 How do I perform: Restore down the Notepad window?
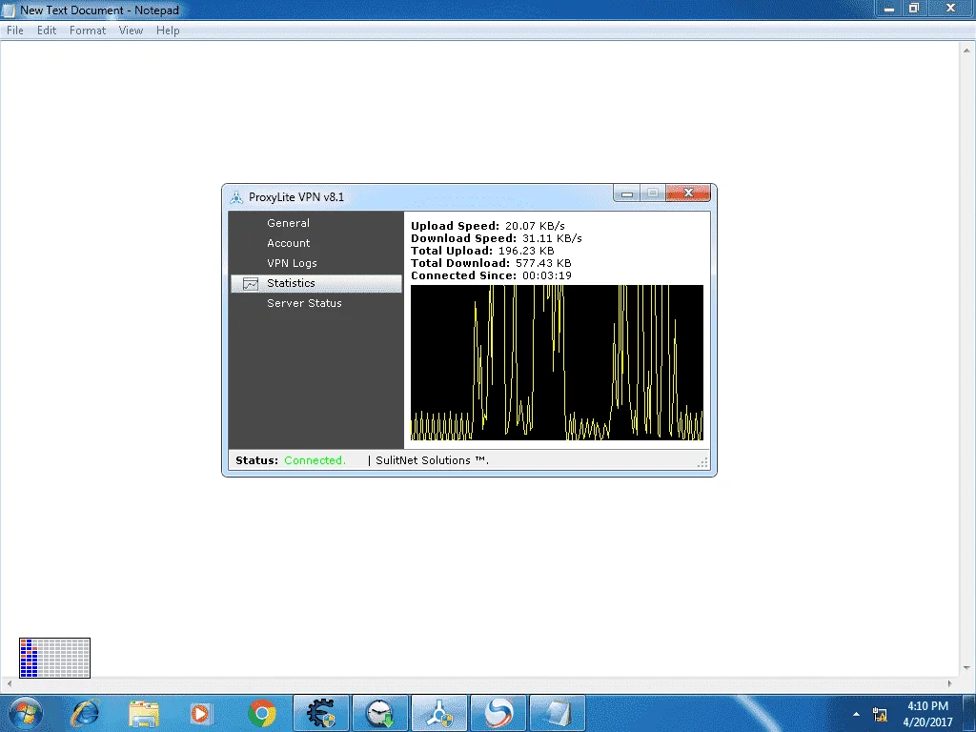click(914, 9)
